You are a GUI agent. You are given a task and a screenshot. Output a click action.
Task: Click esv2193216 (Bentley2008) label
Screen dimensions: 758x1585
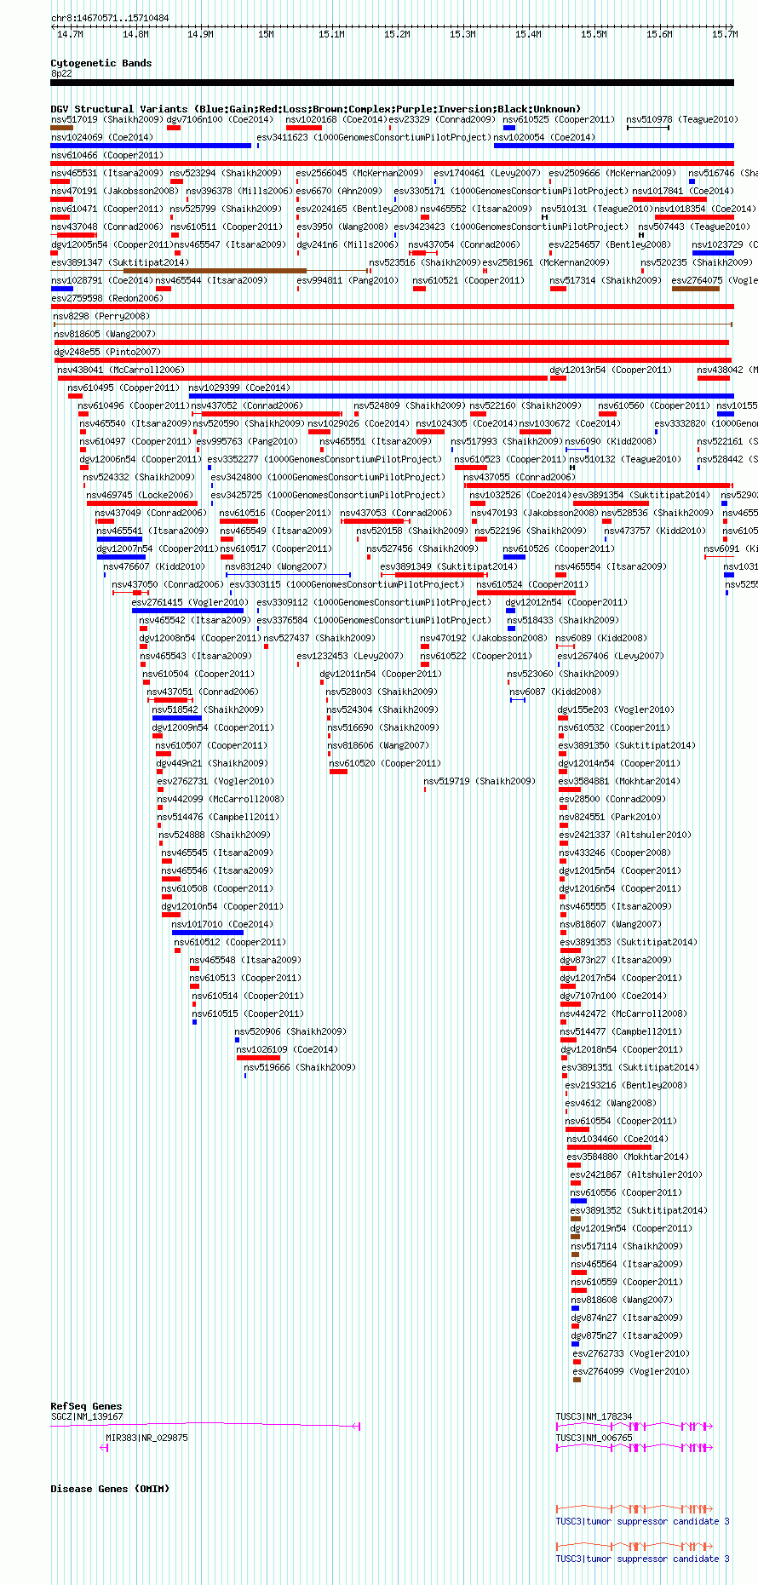[x=626, y=1085]
